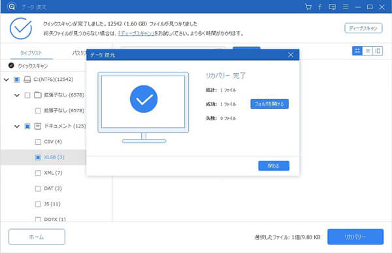Click the app logo in title bar
Viewport: 392px width, 253px height.
[11, 7]
